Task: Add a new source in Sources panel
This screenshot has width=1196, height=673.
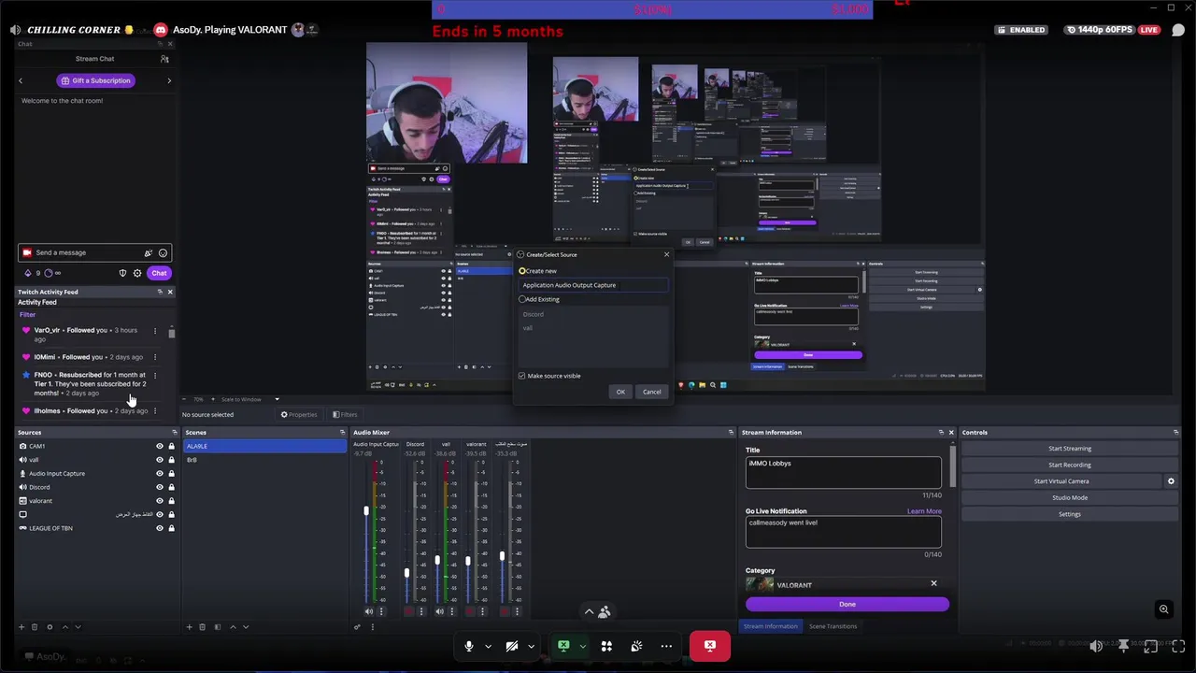Action: pos(21,627)
